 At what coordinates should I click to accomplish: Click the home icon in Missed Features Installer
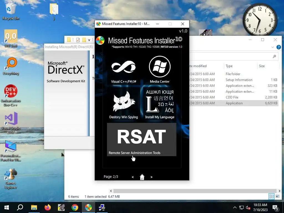pyautogui.click(x=142, y=177)
